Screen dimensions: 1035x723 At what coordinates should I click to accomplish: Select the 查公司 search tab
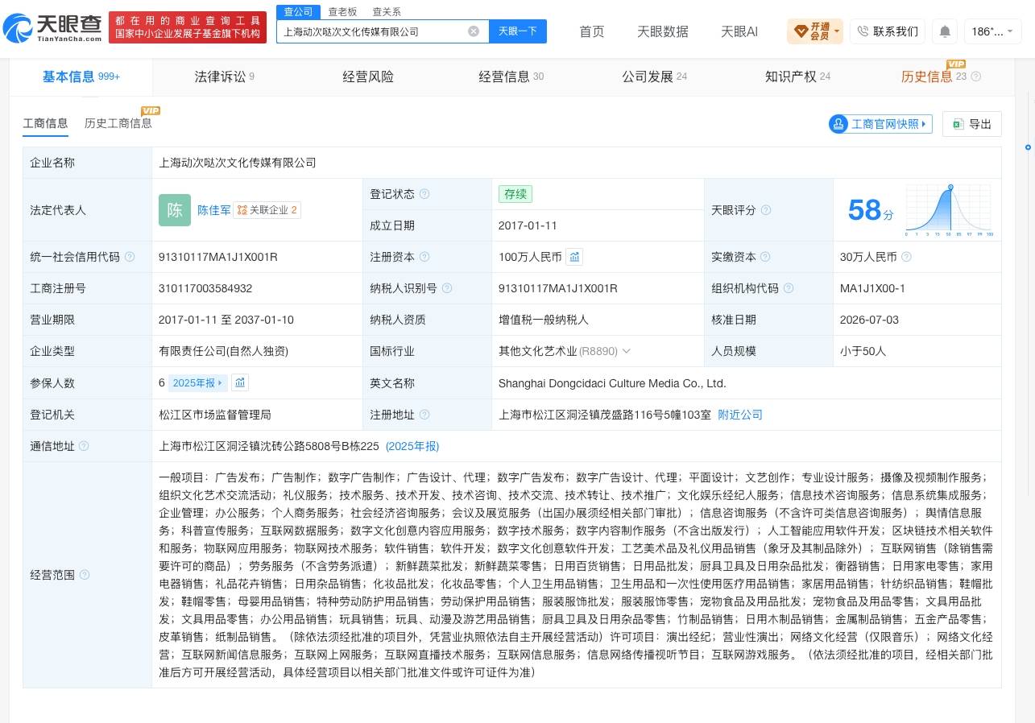298,11
